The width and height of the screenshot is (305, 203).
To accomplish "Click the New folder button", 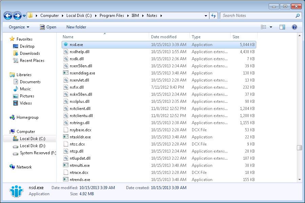I will click(76, 27).
